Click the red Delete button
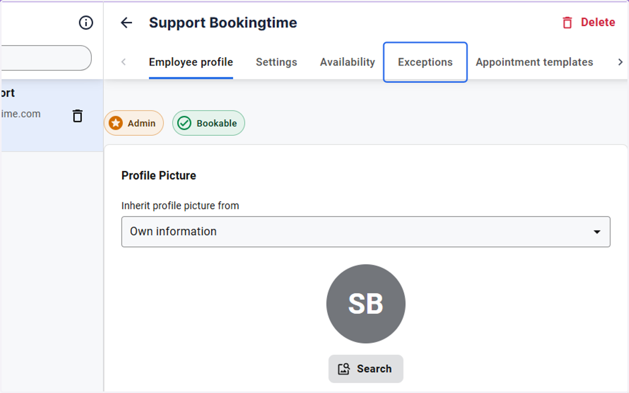 pos(588,22)
